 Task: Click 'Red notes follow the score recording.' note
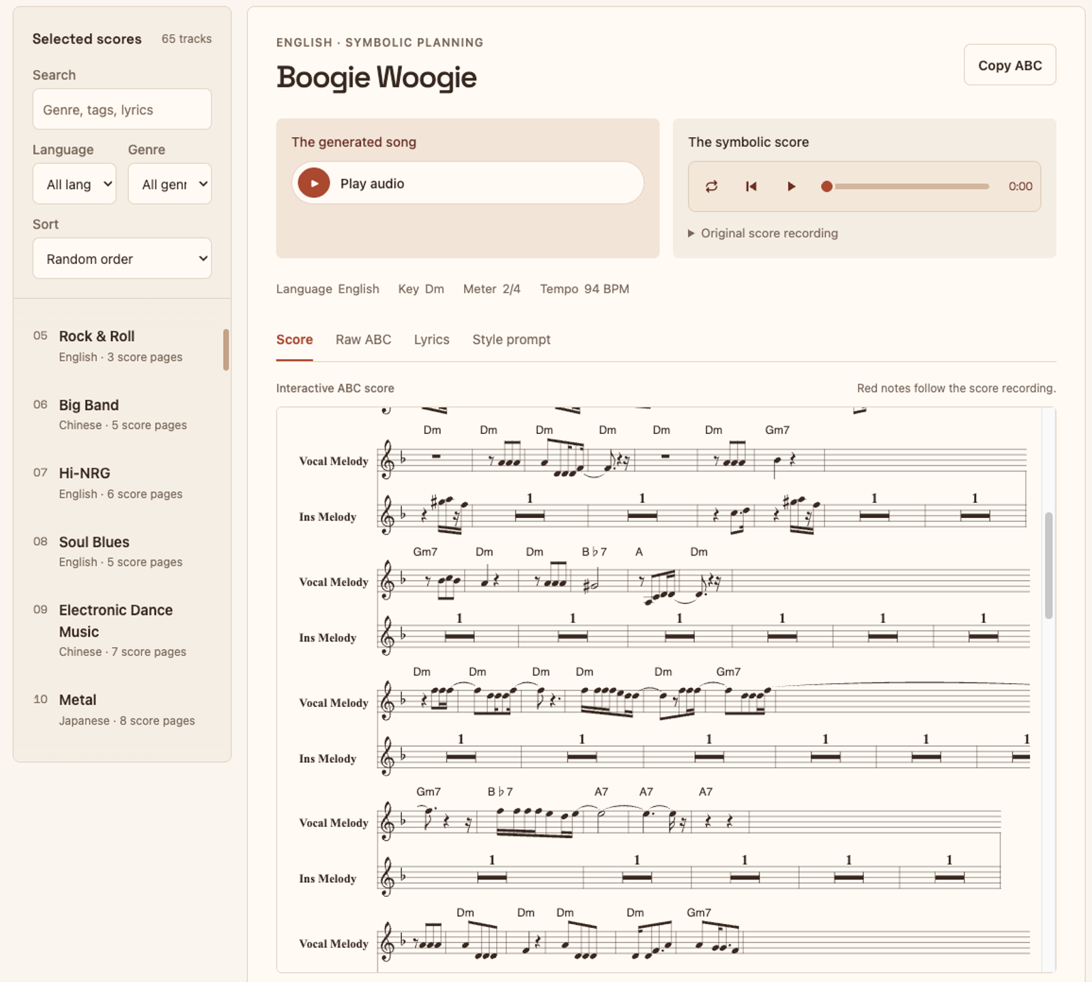[x=956, y=388]
